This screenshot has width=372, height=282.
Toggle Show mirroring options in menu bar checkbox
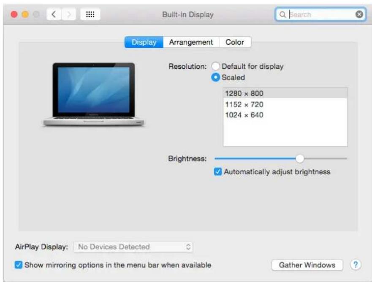point(19,265)
